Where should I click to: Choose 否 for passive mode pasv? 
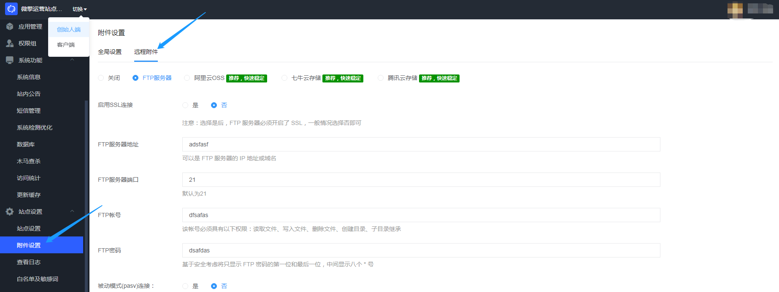point(214,286)
